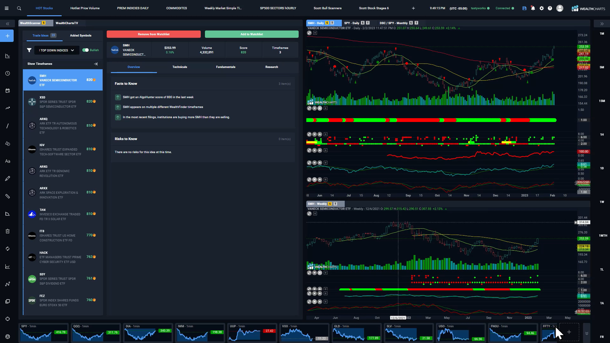The height and width of the screenshot is (343, 610).
Task: Open the Technicals tab
Action: tap(180, 67)
